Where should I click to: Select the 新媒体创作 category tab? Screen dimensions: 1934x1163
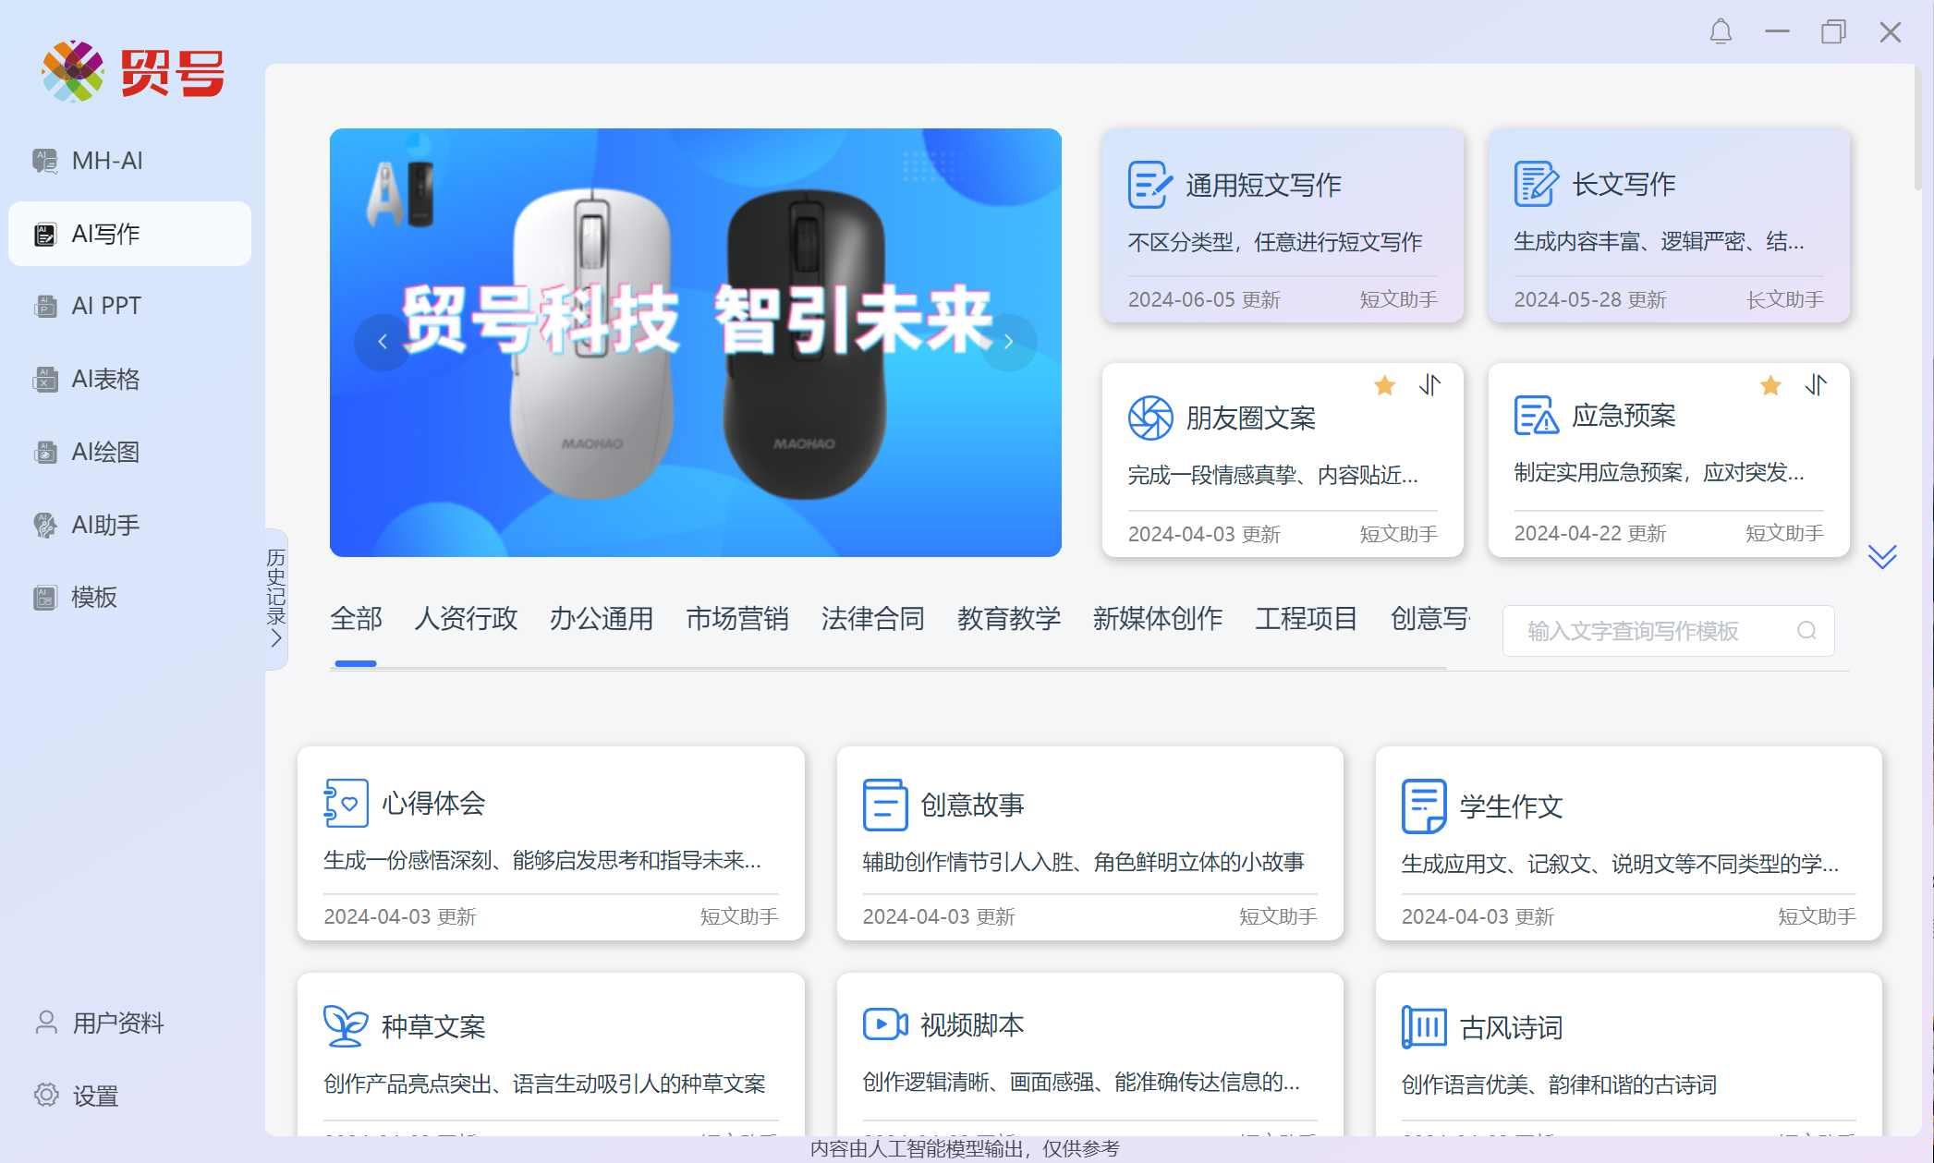point(1158,619)
